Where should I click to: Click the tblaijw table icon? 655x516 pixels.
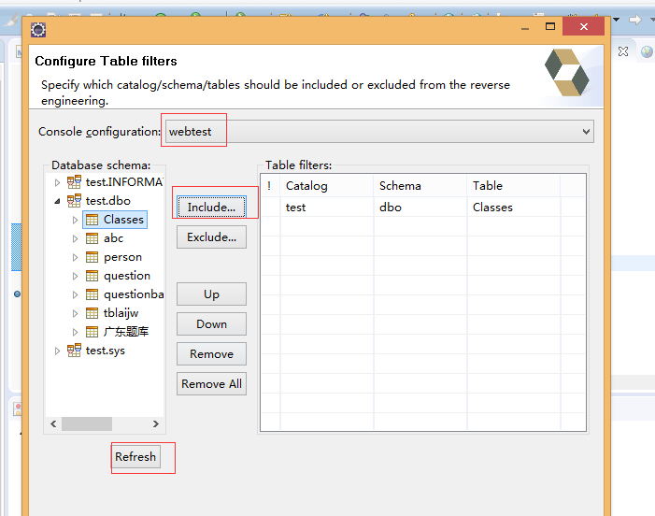pos(92,313)
